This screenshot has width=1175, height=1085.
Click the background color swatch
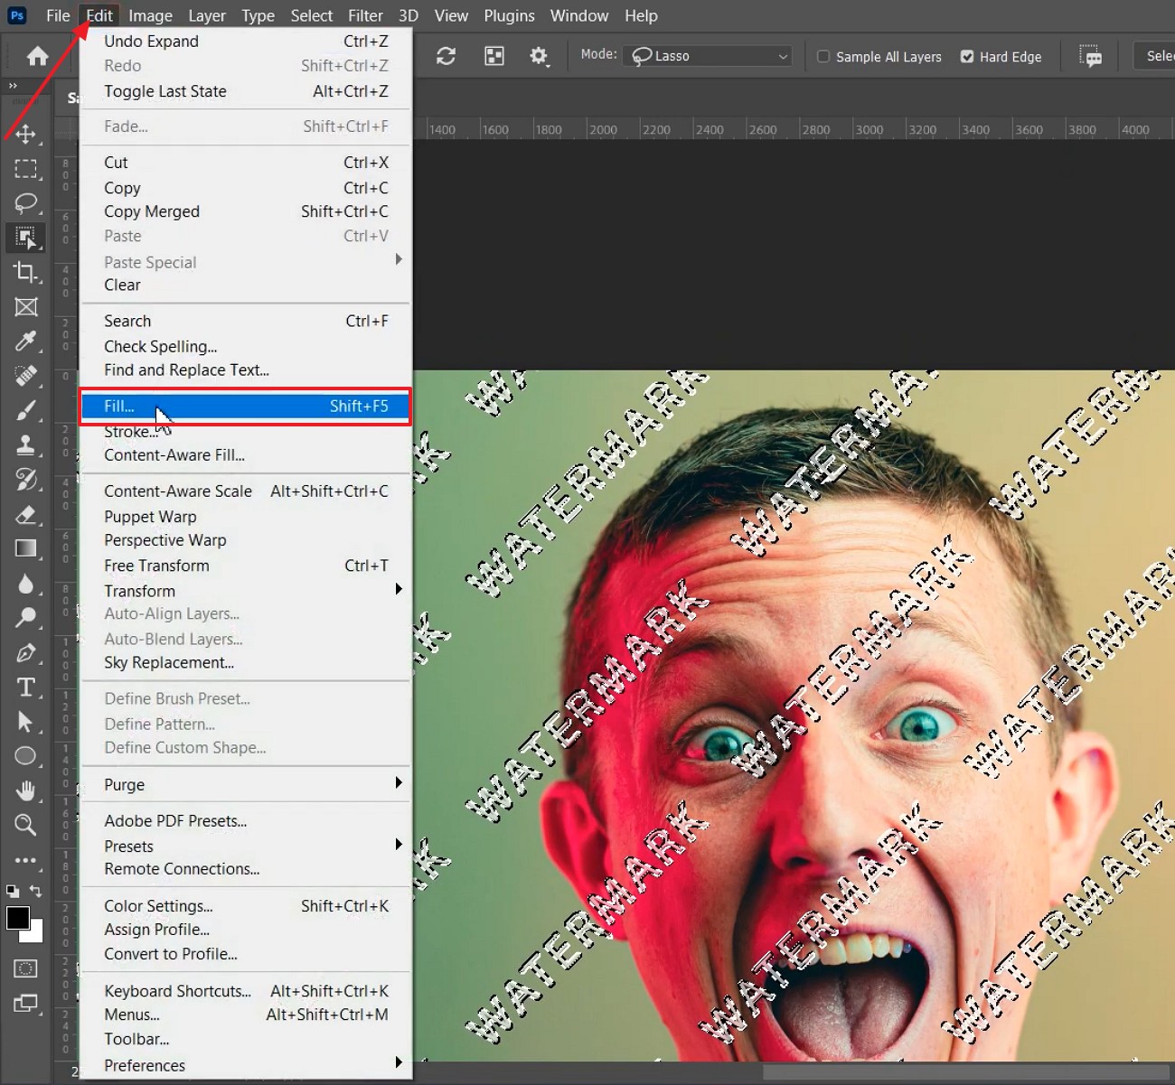pyautogui.click(x=35, y=934)
